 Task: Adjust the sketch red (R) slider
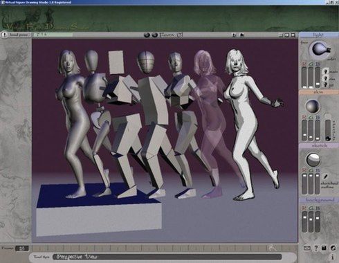point(304,184)
